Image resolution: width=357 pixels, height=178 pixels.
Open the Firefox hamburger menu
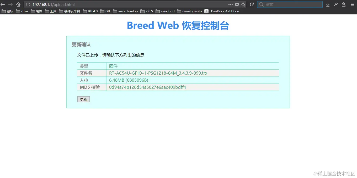[352, 4]
